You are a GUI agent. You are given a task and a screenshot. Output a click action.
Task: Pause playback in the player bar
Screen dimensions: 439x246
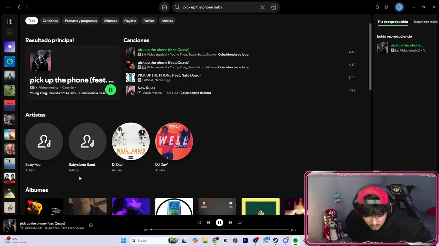coord(219,222)
